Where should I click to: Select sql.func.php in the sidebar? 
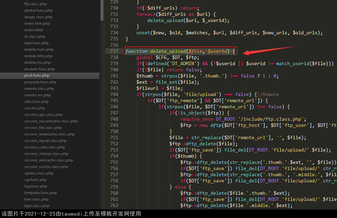coord(35,180)
